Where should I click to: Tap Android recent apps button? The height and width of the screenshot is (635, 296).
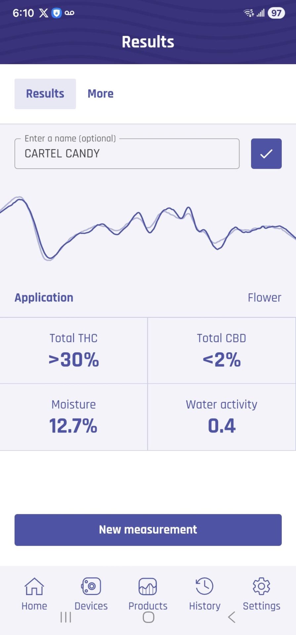click(66, 617)
